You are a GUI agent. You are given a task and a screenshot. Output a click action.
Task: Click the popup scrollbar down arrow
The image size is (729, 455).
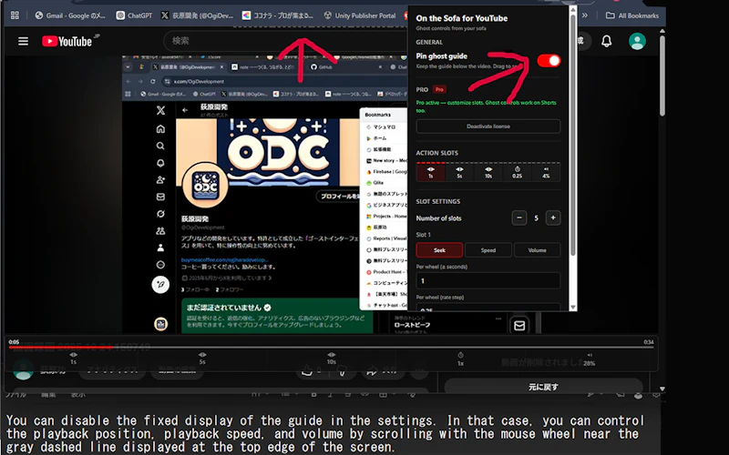[x=573, y=307]
